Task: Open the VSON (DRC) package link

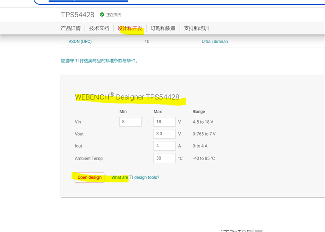Action: tap(80, 41)
